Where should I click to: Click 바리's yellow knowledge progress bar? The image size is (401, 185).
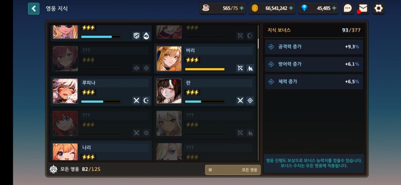click(x=205, y=69)
